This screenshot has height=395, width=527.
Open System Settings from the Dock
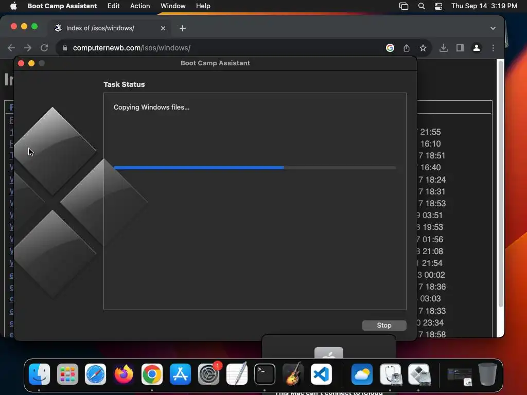pyautogui.click(x=208, y=374)
